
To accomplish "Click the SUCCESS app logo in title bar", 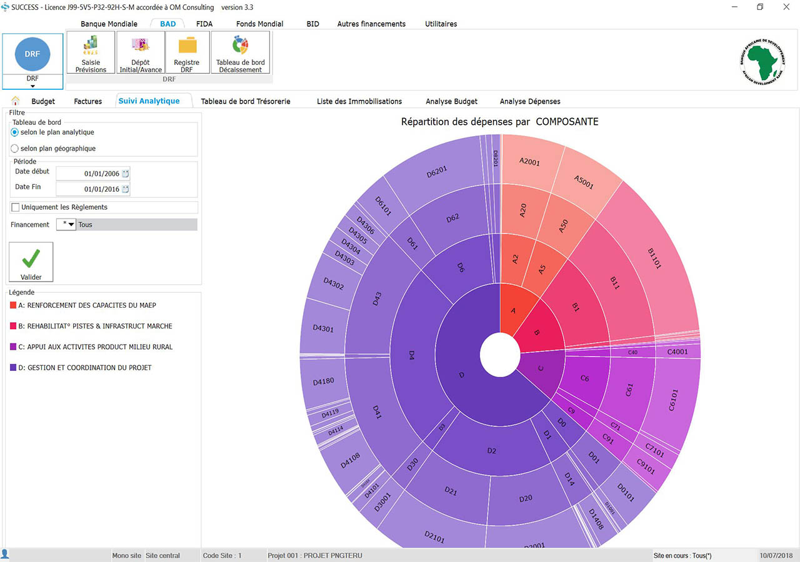I will pyautogui.click(x=6, y=7).
